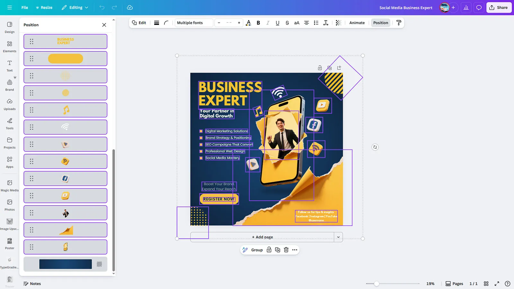This screenshot has height=289, width=514.
Task: Click the transparency checkerboard icon
Action: point(338,23)
